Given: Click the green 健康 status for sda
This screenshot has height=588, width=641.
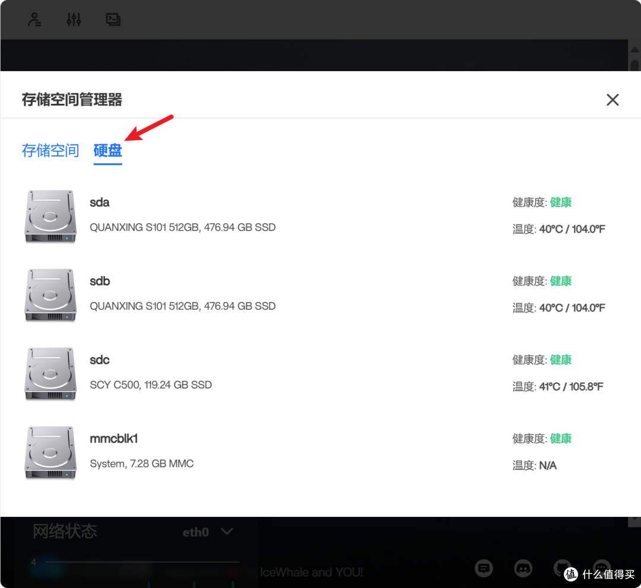Looking at the screenshot, I should [560, 202].
